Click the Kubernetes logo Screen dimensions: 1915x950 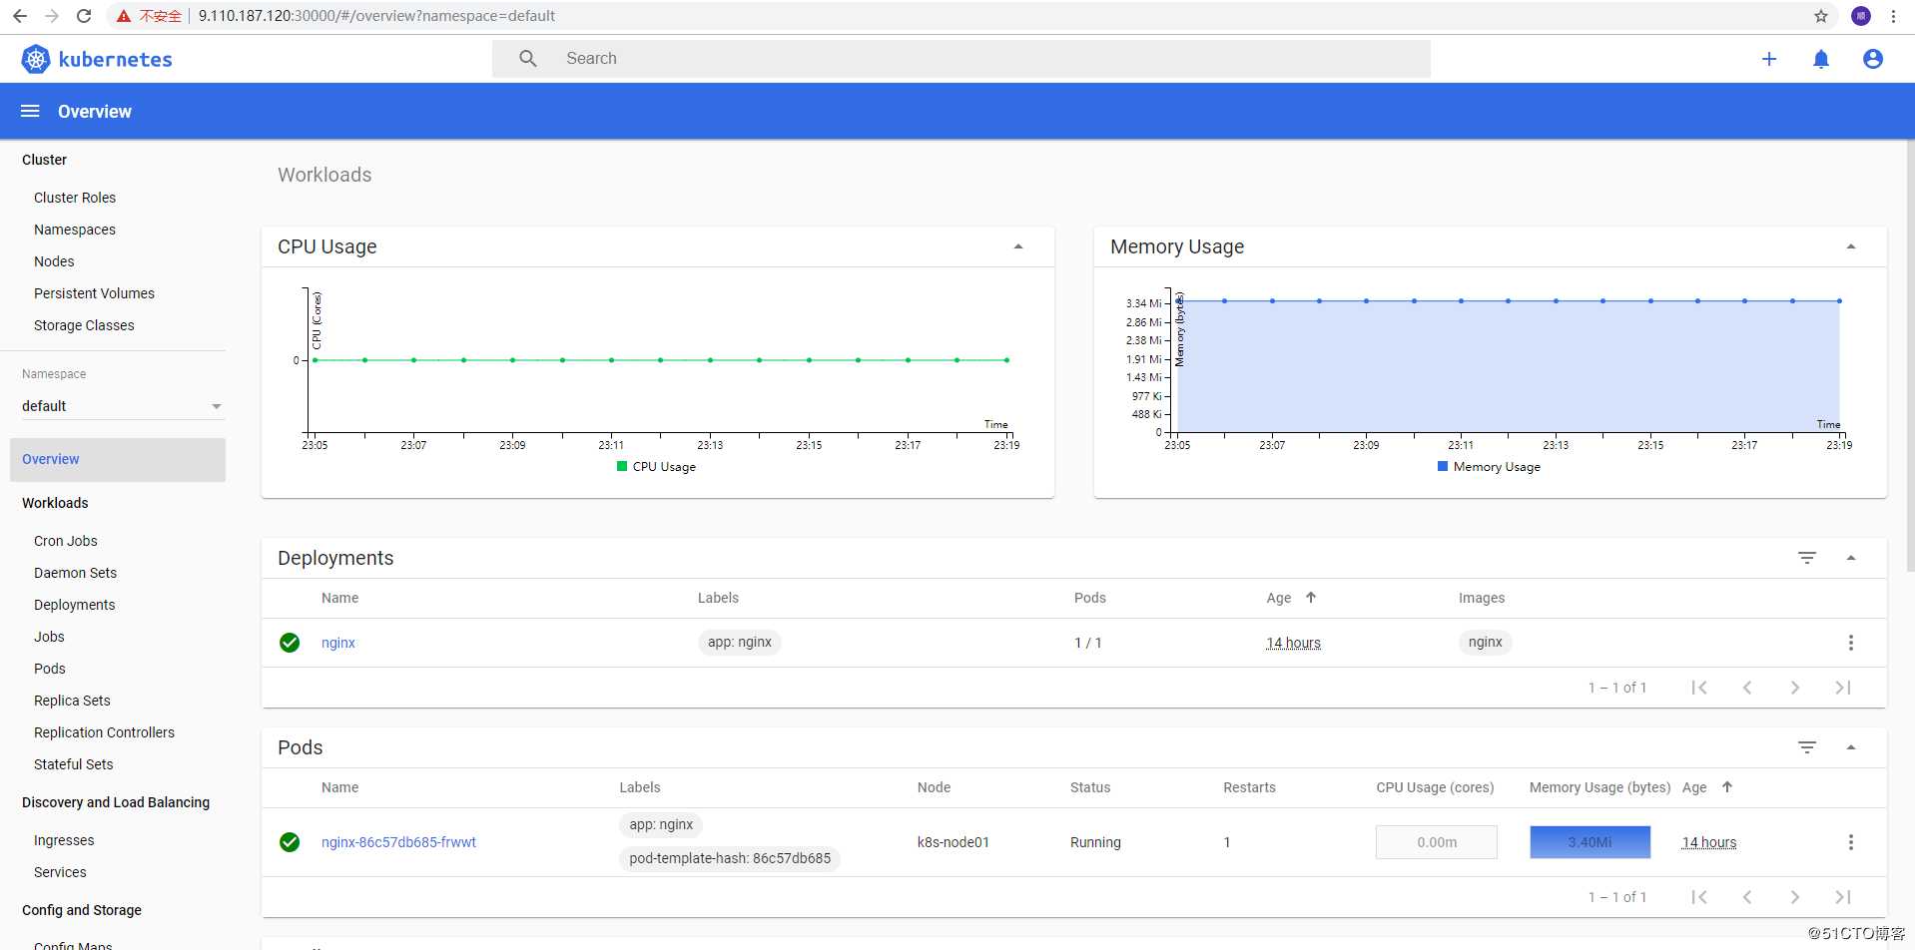[36, 59]
